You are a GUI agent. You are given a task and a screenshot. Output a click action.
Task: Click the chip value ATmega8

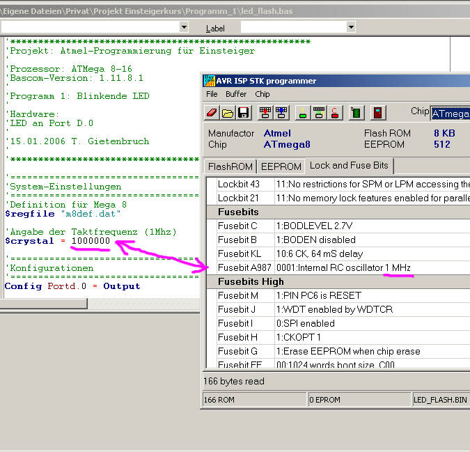(287, 145)
